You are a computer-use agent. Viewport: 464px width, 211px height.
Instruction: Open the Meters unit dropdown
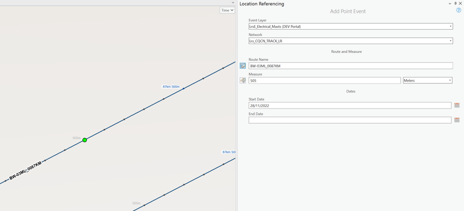(x=450, y=80)
